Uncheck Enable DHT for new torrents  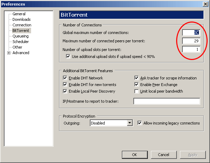65,85
